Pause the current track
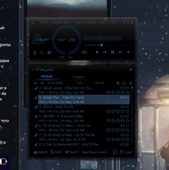This screenshot has height=170, width=169. pos(112,52)
